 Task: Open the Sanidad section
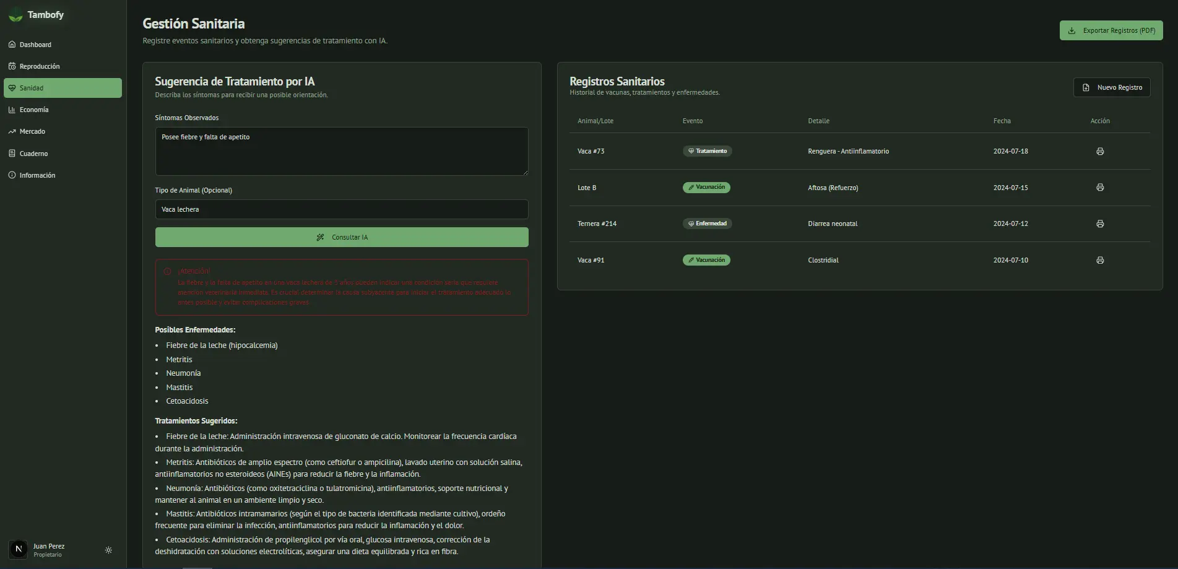(x=63, y=87)
